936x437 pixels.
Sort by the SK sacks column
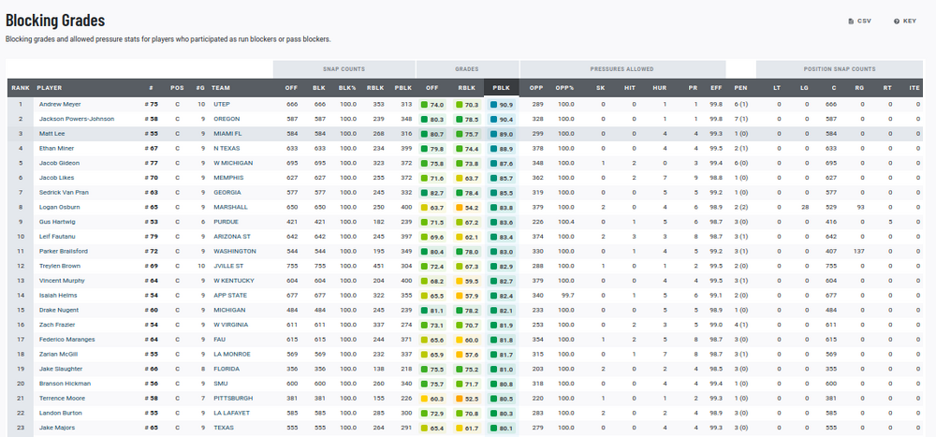click(x=601, y=88)
